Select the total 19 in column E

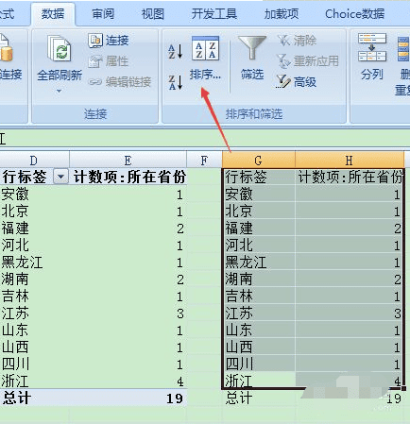(x=128, y=398)
